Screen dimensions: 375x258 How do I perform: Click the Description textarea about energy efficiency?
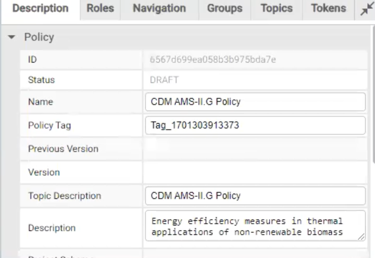pos(251,226)
